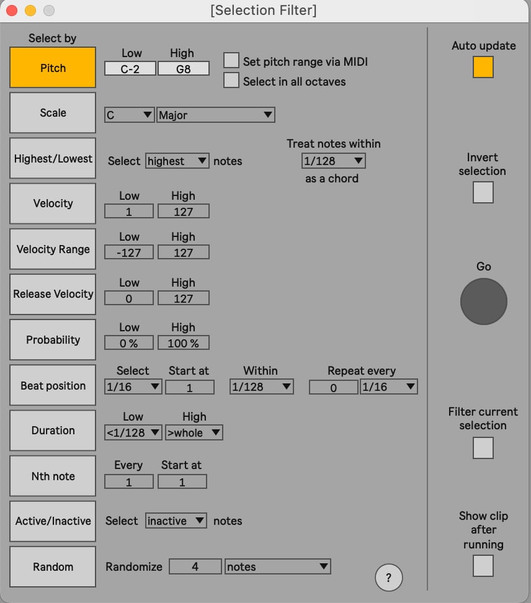Click the Randomize amount field showing 4
Screen dimensions: 531x603
[x=195, y=566]
